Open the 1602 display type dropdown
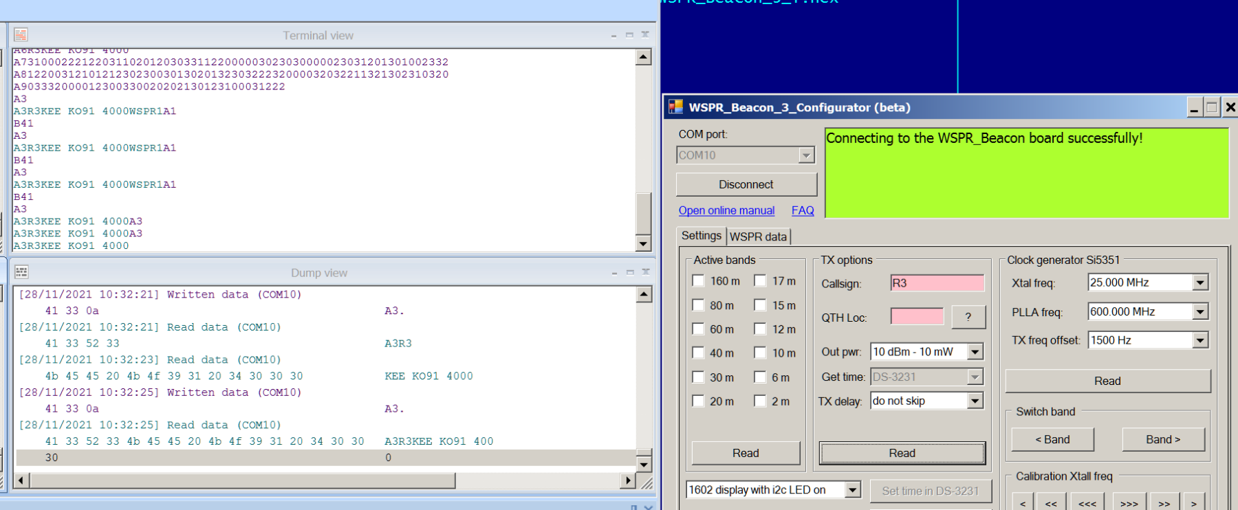 click(853, 490)
